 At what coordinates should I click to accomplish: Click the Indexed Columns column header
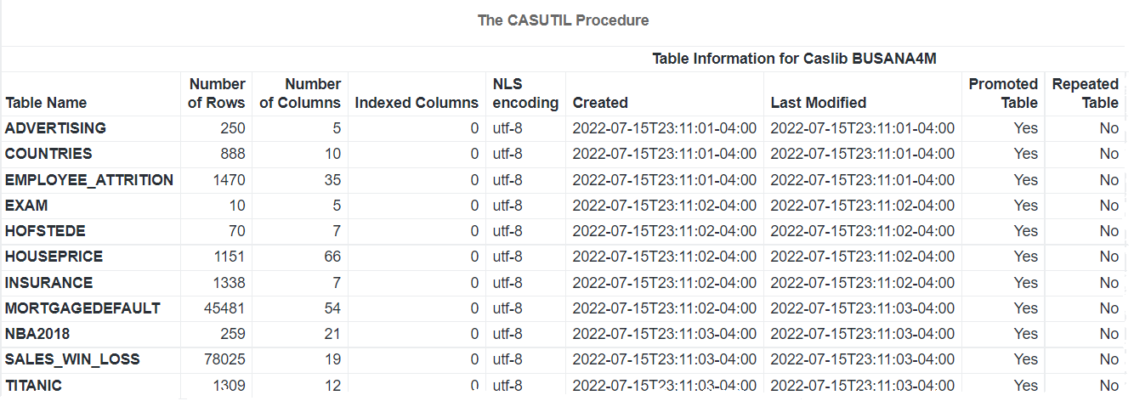click(x=417, y=103)
